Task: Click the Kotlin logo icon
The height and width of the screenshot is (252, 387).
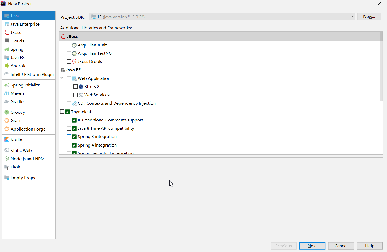Action: pos(7,140)
